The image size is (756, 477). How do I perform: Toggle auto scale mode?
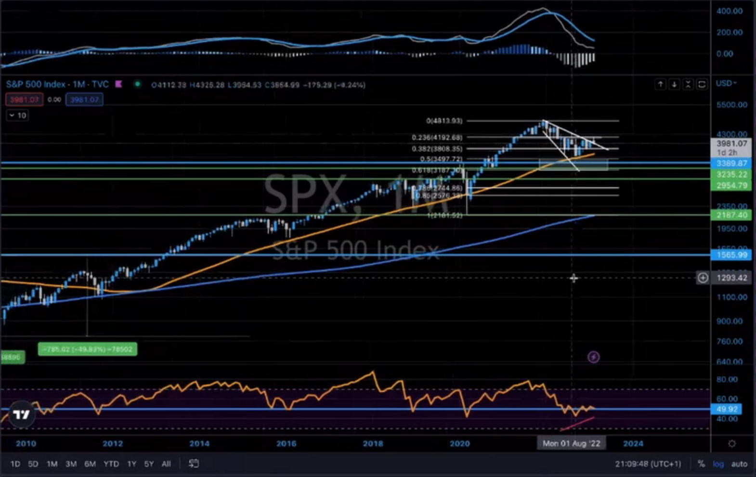tap(739, 464)
